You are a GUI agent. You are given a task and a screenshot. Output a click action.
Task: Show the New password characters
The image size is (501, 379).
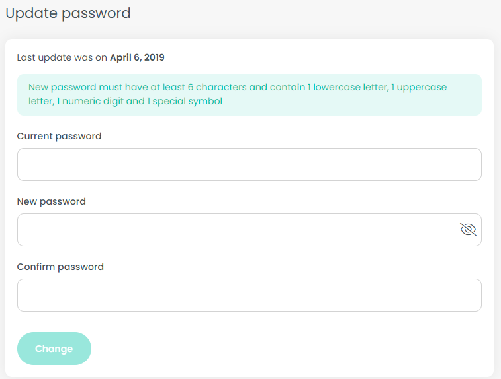point(468,230)
